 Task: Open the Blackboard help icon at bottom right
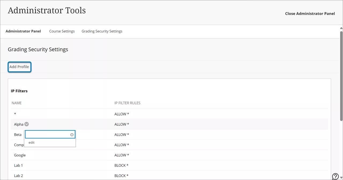tap(335, 176)
